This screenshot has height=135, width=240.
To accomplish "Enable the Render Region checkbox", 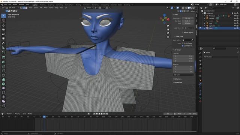I will click(x=183, y=33).
